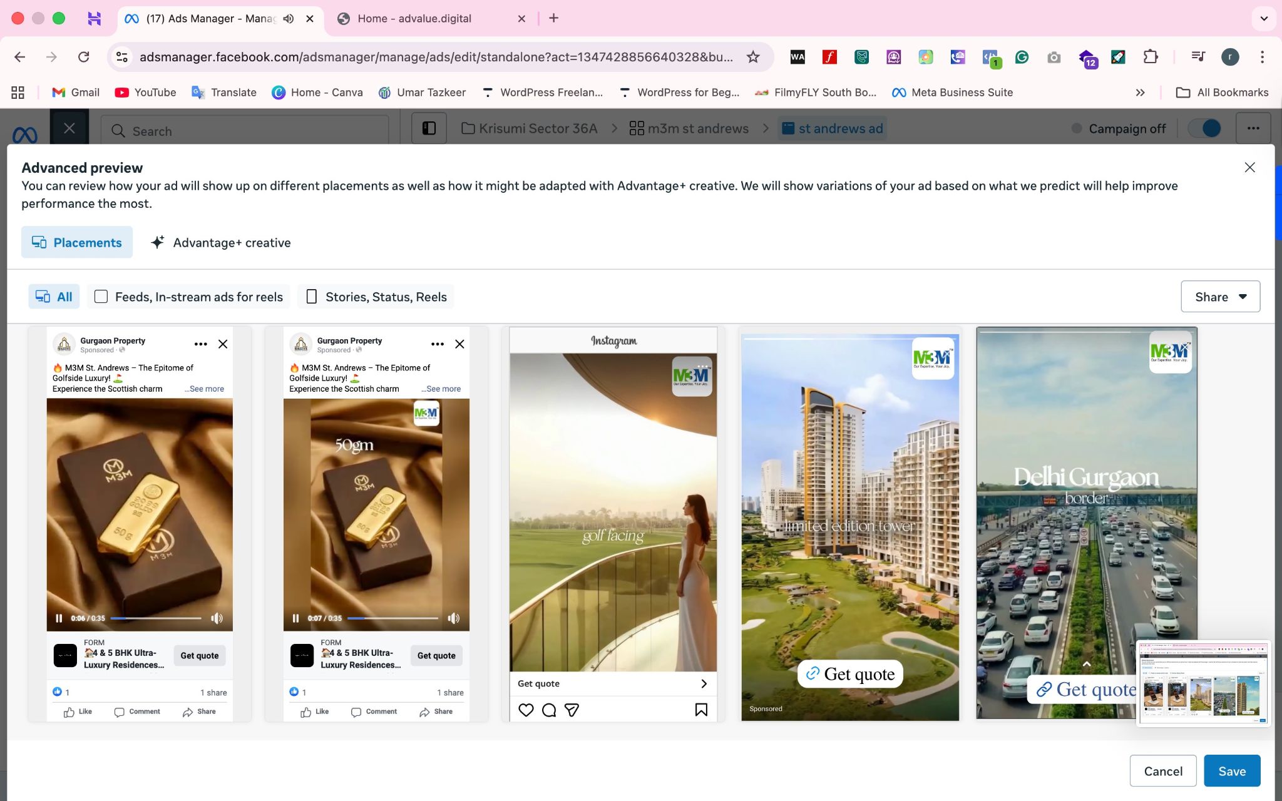Viewport: 1282px width, 801px height.
Task: Select Feeds, In-stream ads for reels filter
Action: 188,297
